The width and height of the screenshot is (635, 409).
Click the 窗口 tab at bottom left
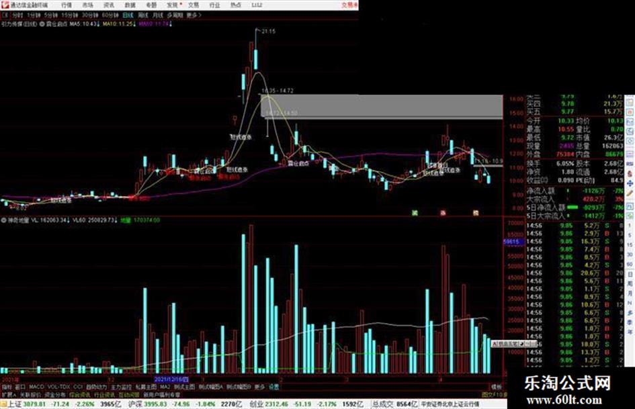click(x=20, y=387)
